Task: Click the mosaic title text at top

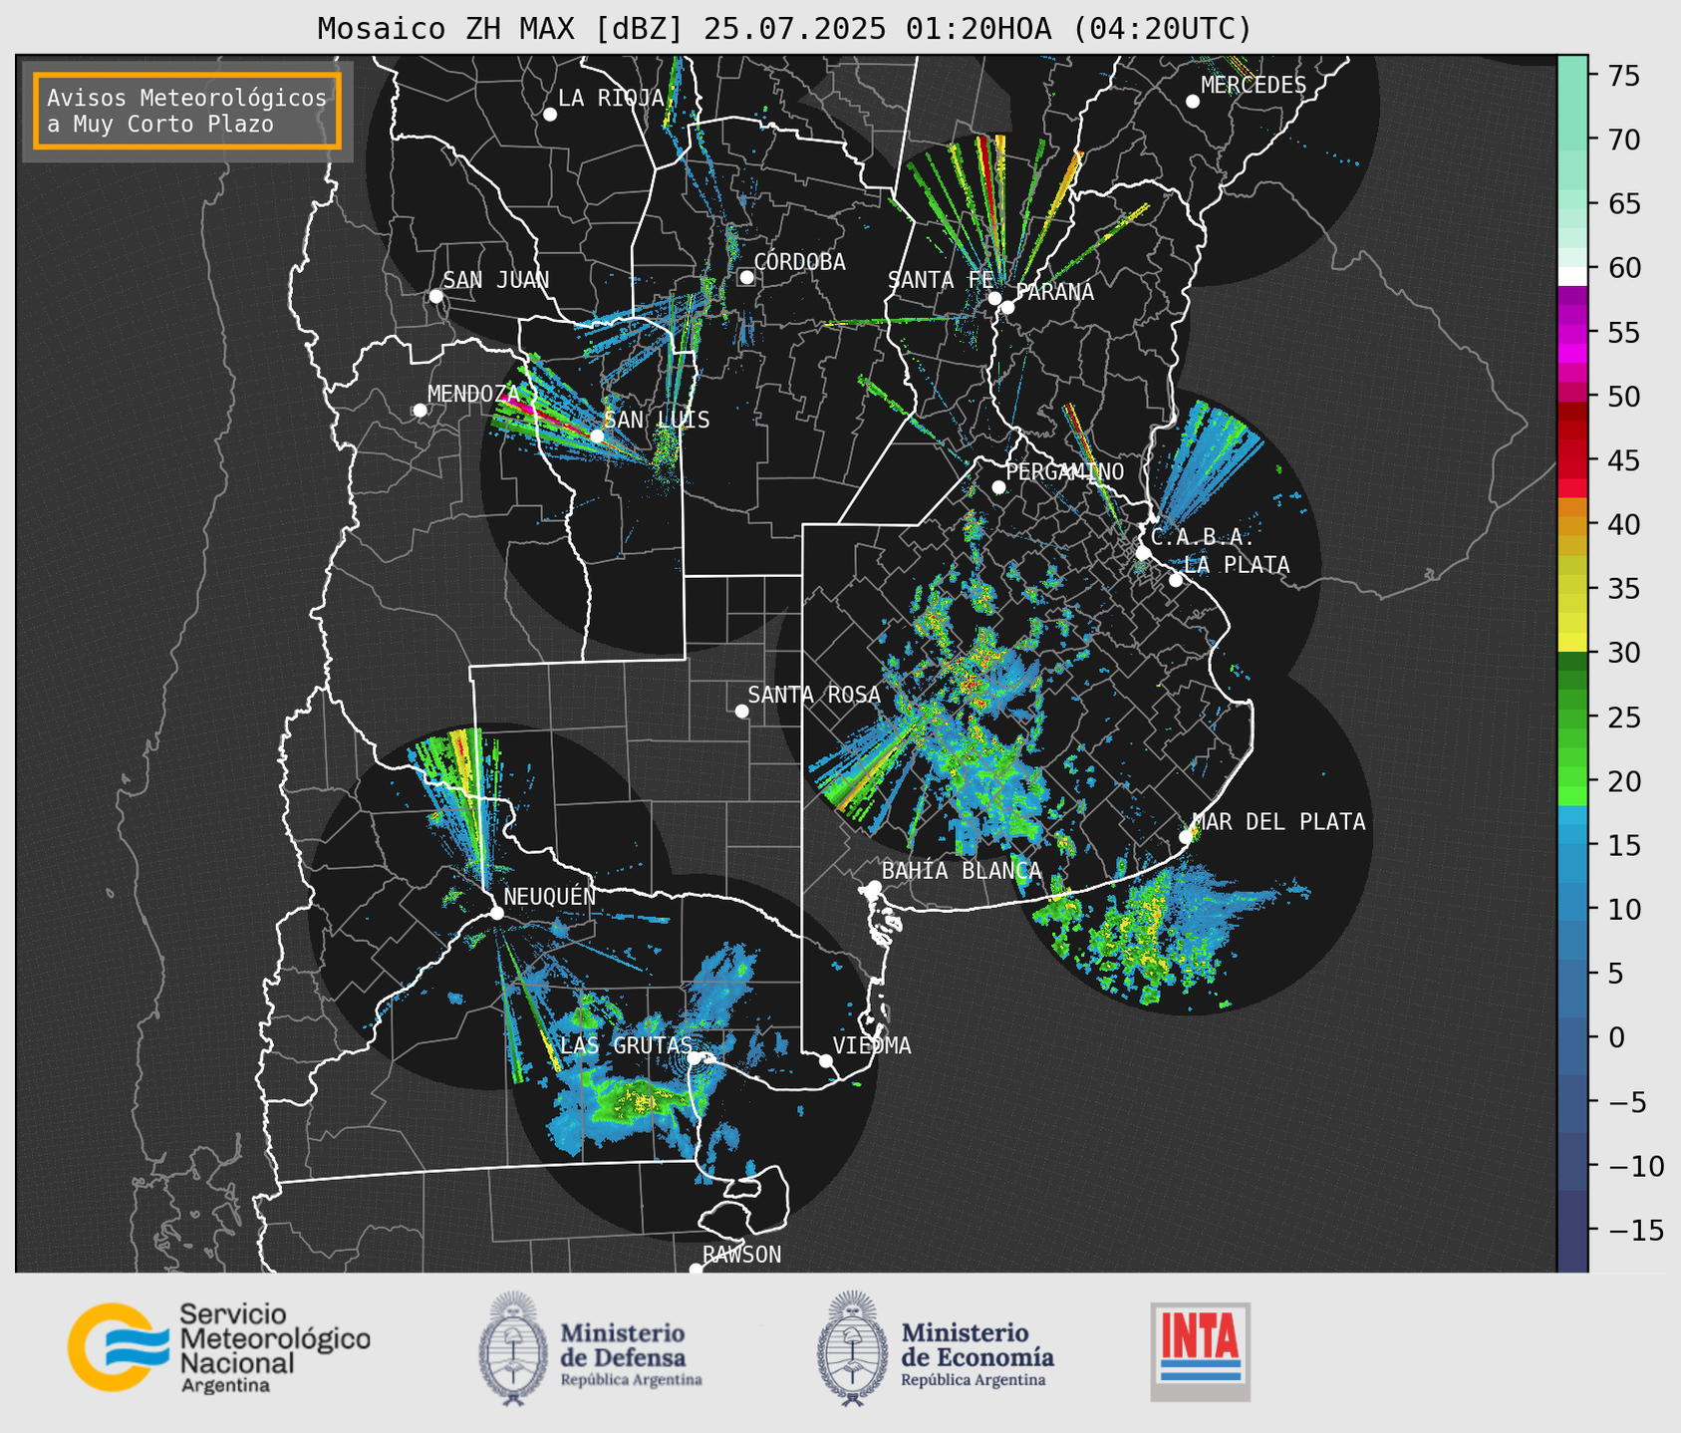Action: coord(784,28)
